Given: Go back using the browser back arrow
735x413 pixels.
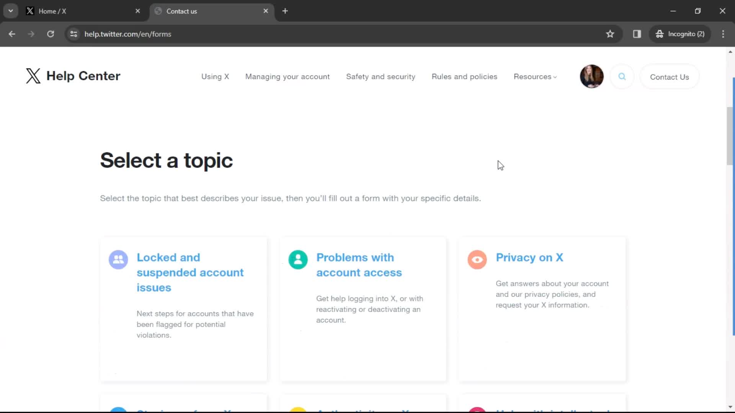Looking at the screenshot, I should pyautogui.click(x=12, y=34).
